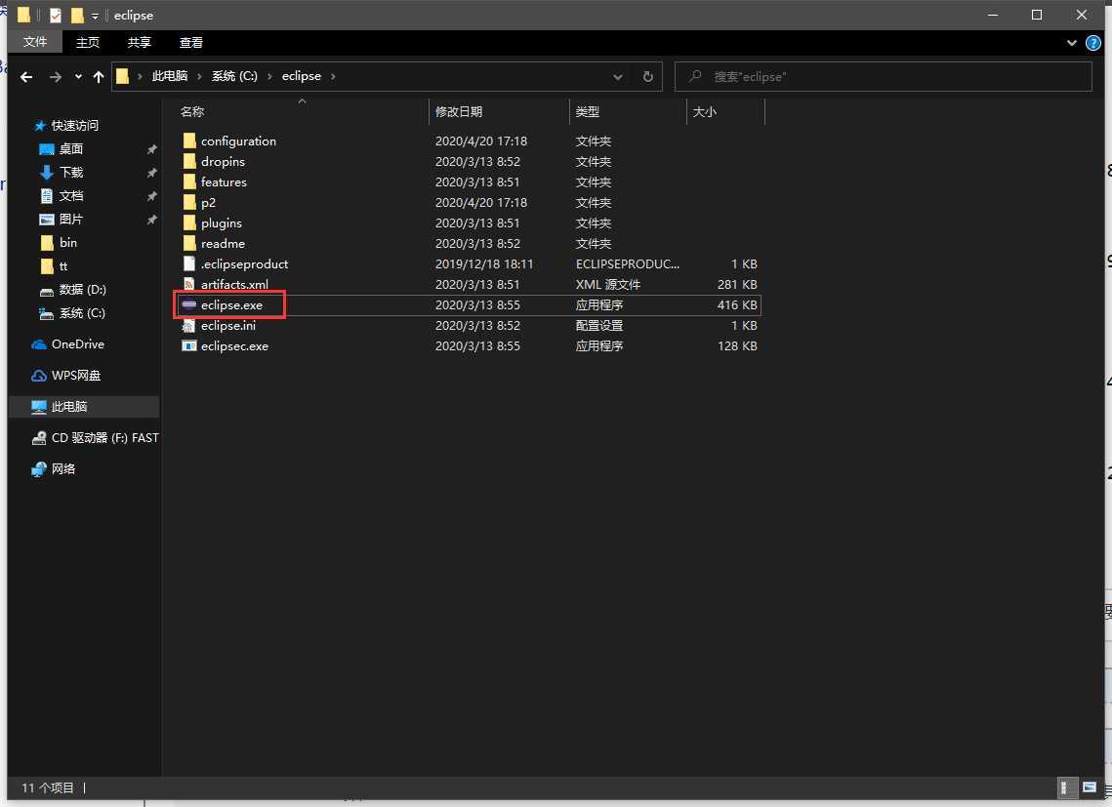Viewport: 1112px width, 807px height.
Task: Select the eclipsec.exe application icon
Action: click(x=188, y=346)
